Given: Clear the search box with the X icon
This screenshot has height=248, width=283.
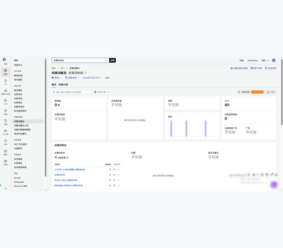Looking at the screenshot, I should [x=106, y=60].
